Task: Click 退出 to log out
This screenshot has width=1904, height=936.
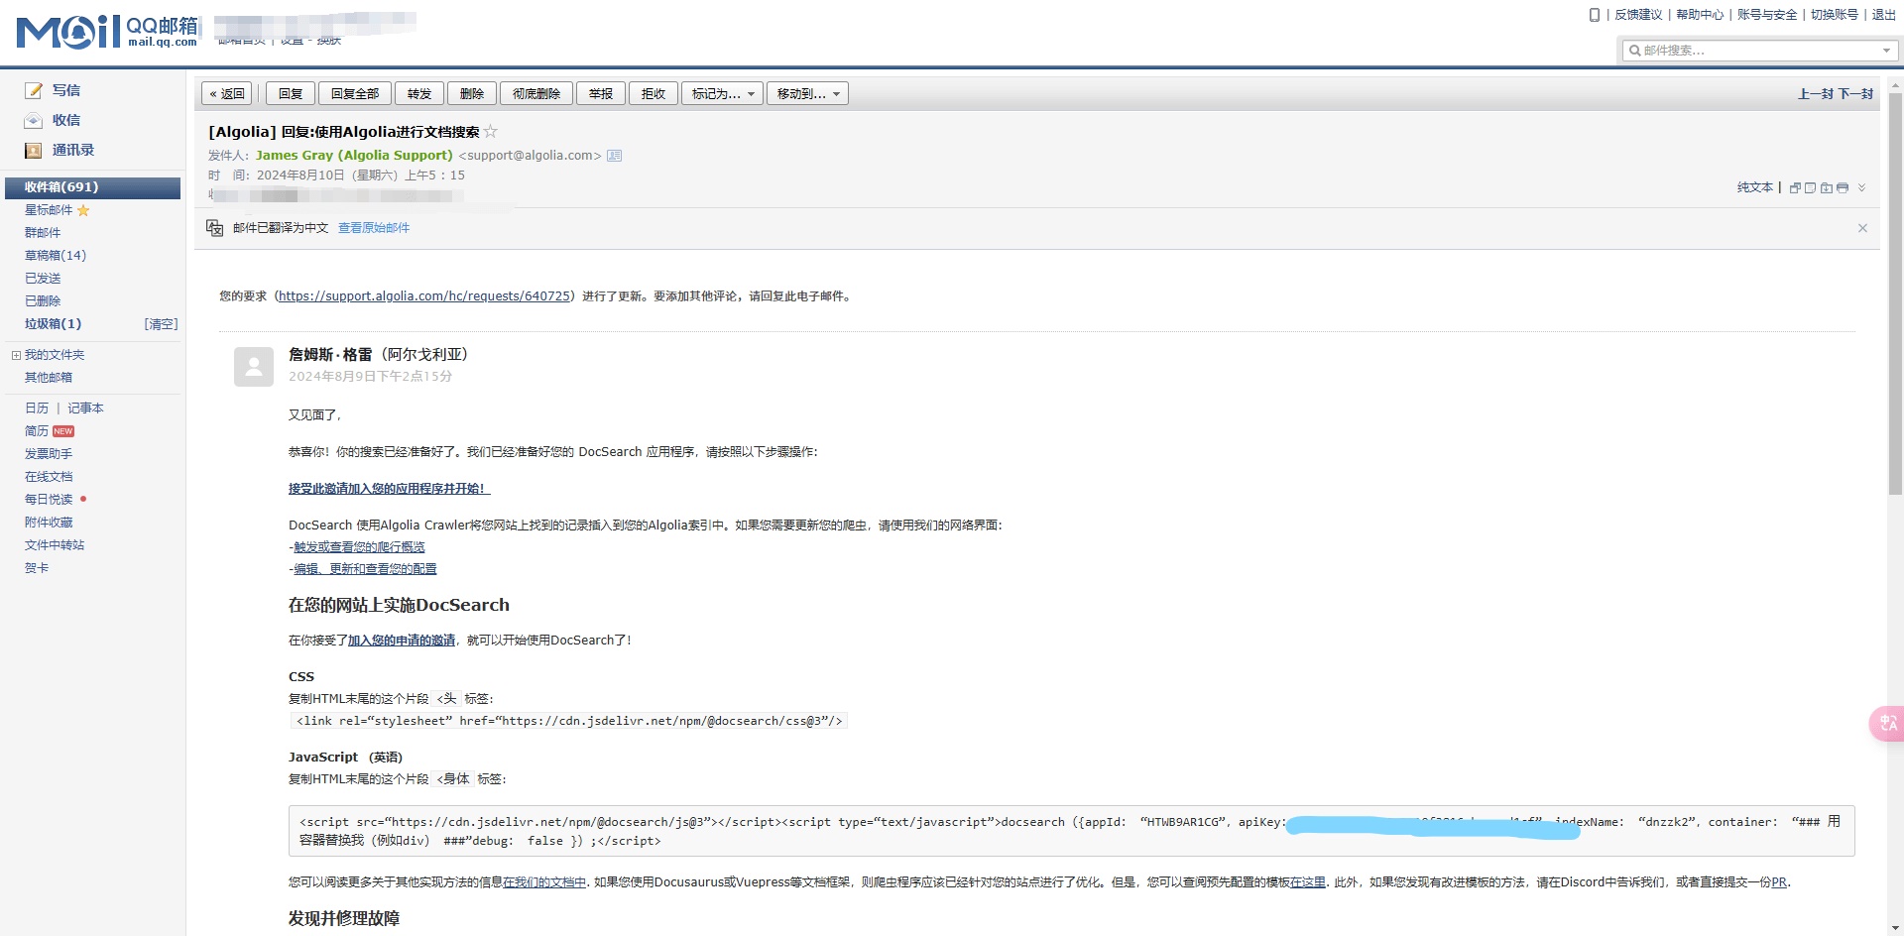Action: coord(1884,15)
